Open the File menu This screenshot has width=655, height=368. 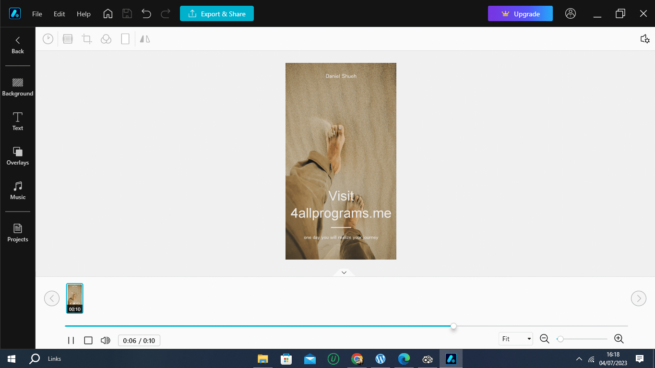click(x=37, y=14)
